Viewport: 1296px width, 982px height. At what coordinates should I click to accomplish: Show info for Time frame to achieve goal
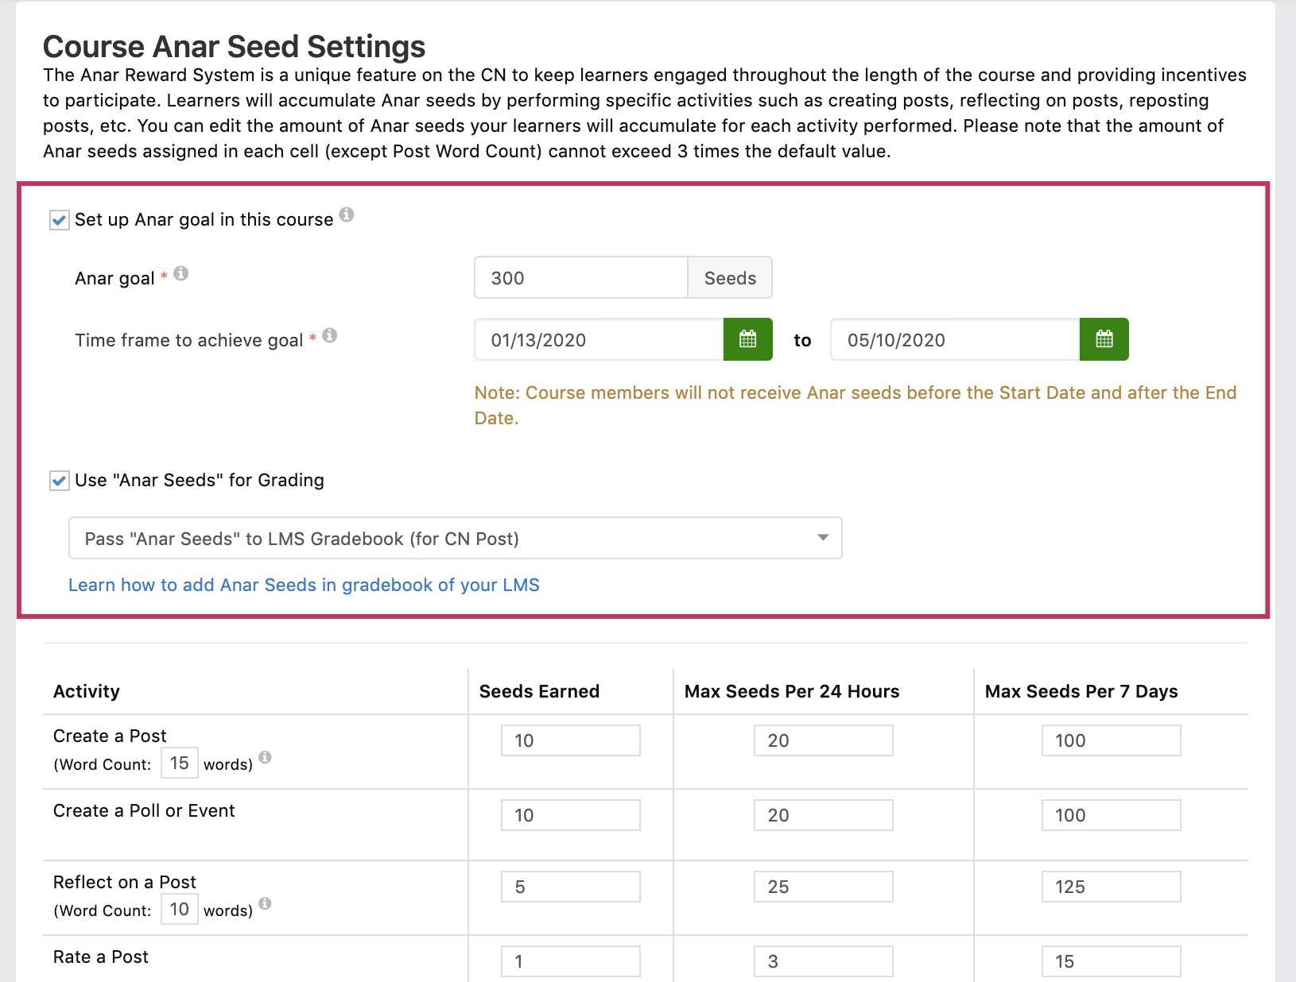(x=330, y=335)
